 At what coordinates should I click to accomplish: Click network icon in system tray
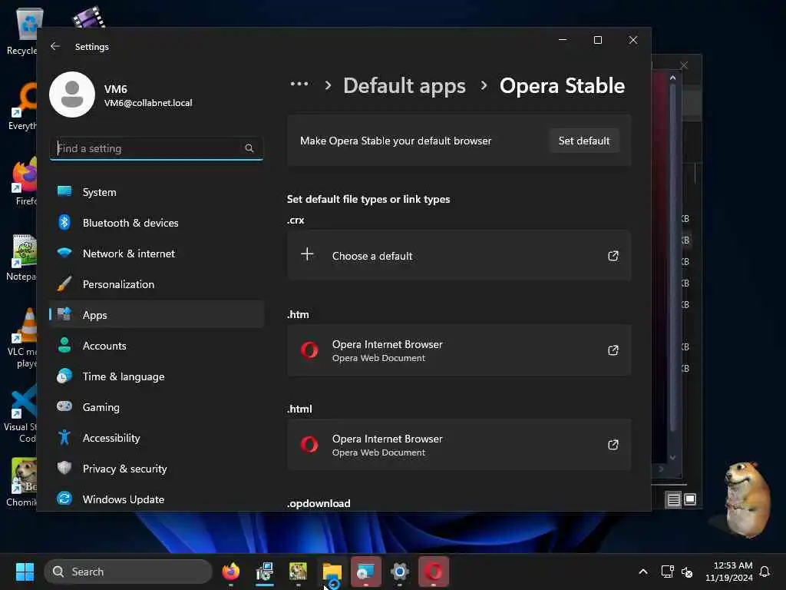click(x=667, y=572)
